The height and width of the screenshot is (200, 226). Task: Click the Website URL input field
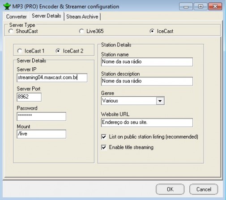147,122
